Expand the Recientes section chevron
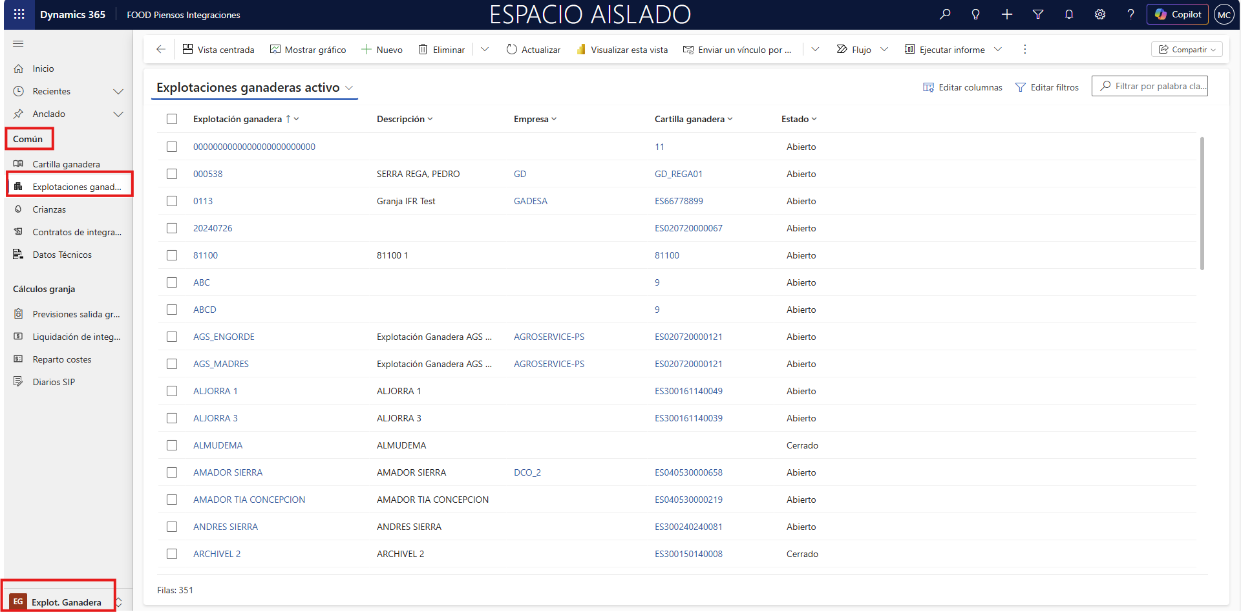This screenshot has height=612, width=1241. tap(118, 92)
